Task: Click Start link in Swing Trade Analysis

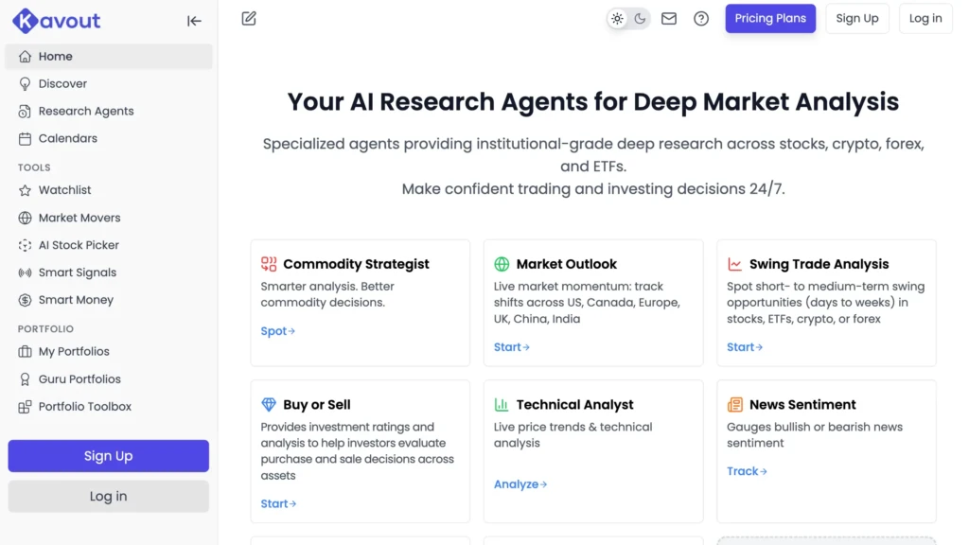Action: [x=745, y=347]
